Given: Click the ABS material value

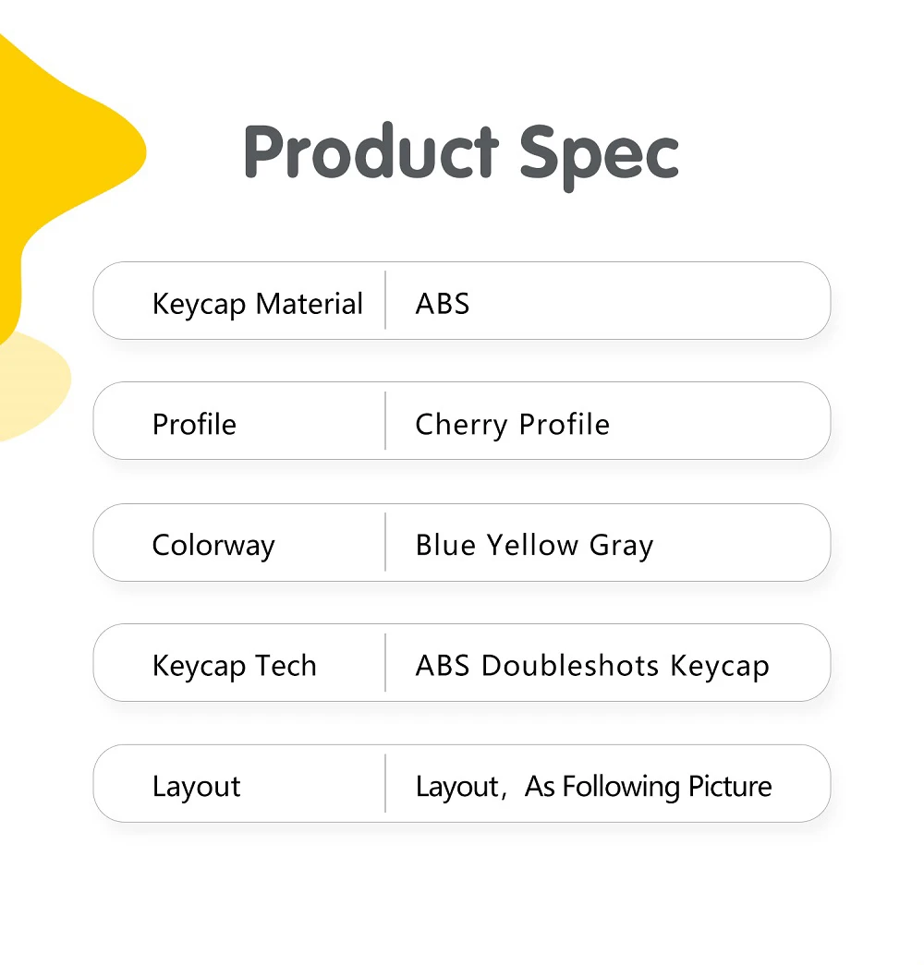Looking at the screenshot, I should [x=443, y=304].
